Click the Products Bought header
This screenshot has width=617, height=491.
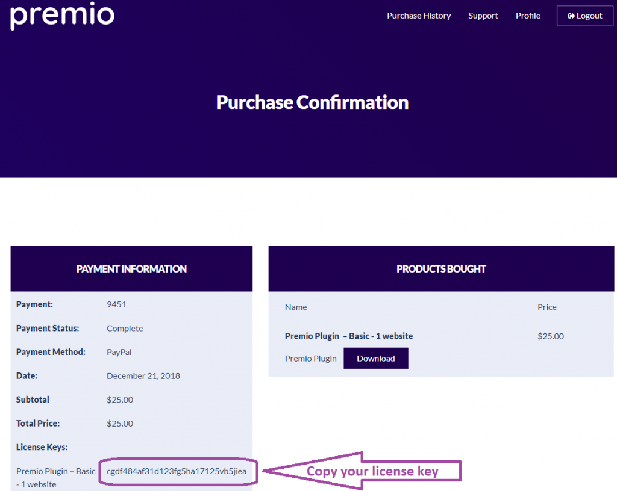[440, 268]
